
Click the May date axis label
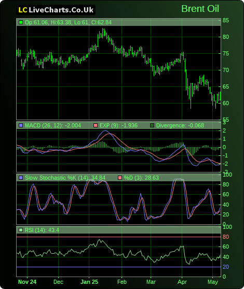213,282
